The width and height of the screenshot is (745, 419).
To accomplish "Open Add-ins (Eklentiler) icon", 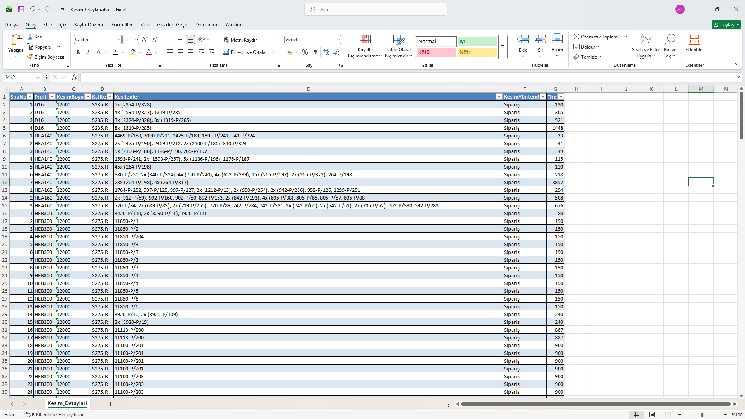I will (x=695, y=39).
